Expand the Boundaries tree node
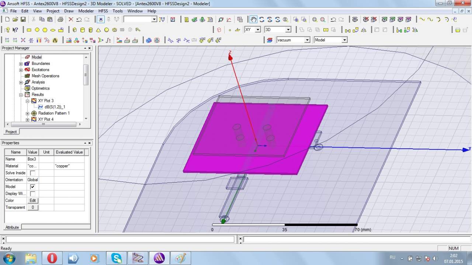 click(x=21, y=64)
